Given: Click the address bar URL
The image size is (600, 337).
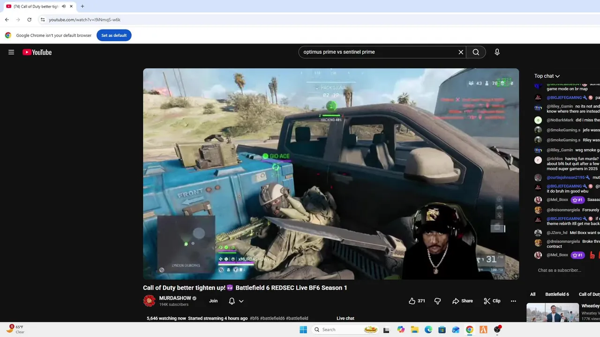Looking at the screenshot, I should pos(85,20).
